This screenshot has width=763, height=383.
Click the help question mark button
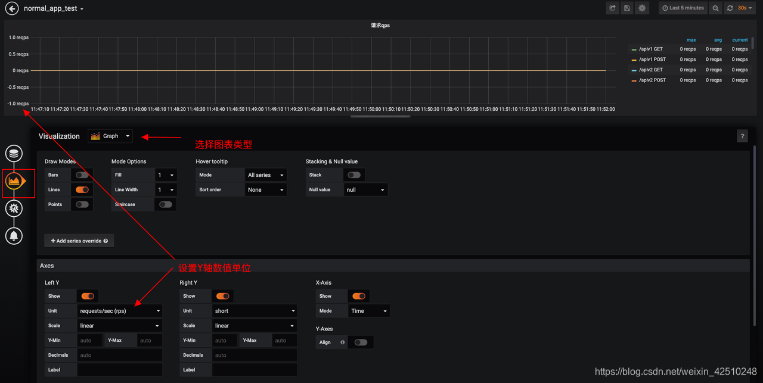(742, 136)
